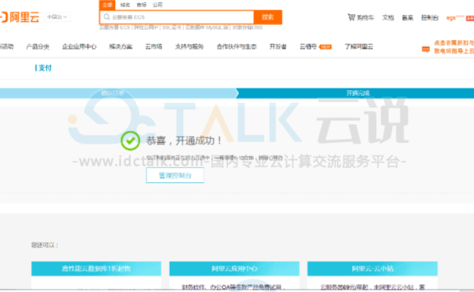Viewport: 474px width, 292px height.
Task: Open the 支持与服务 navigation menu
Action: (x=189, y=46)
